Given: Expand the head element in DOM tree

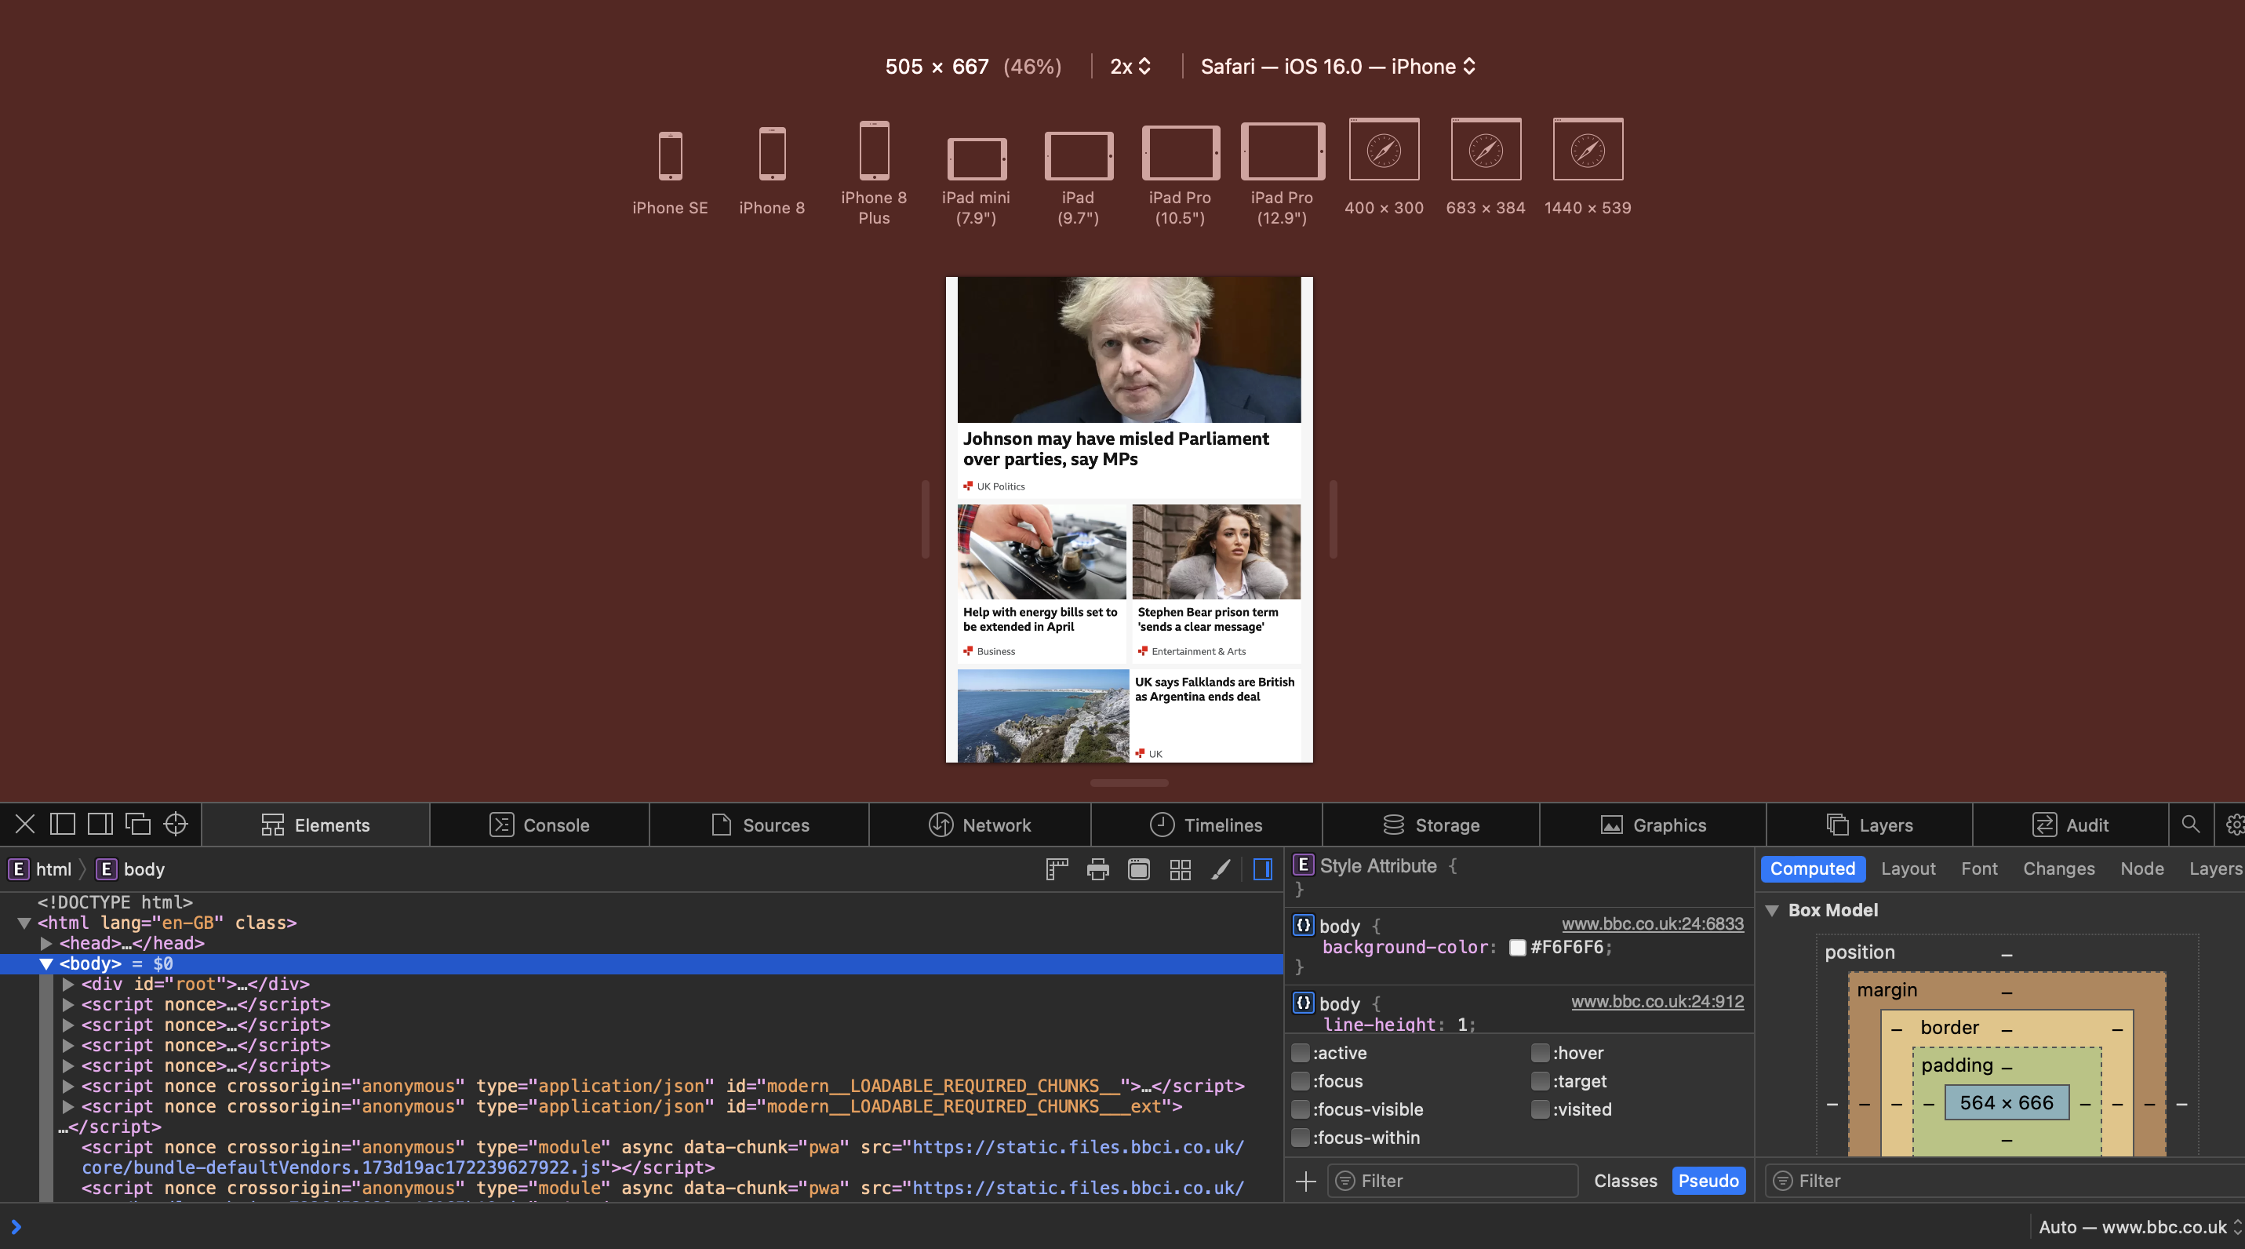Looking at the screenshot, I should pos(46,943).
